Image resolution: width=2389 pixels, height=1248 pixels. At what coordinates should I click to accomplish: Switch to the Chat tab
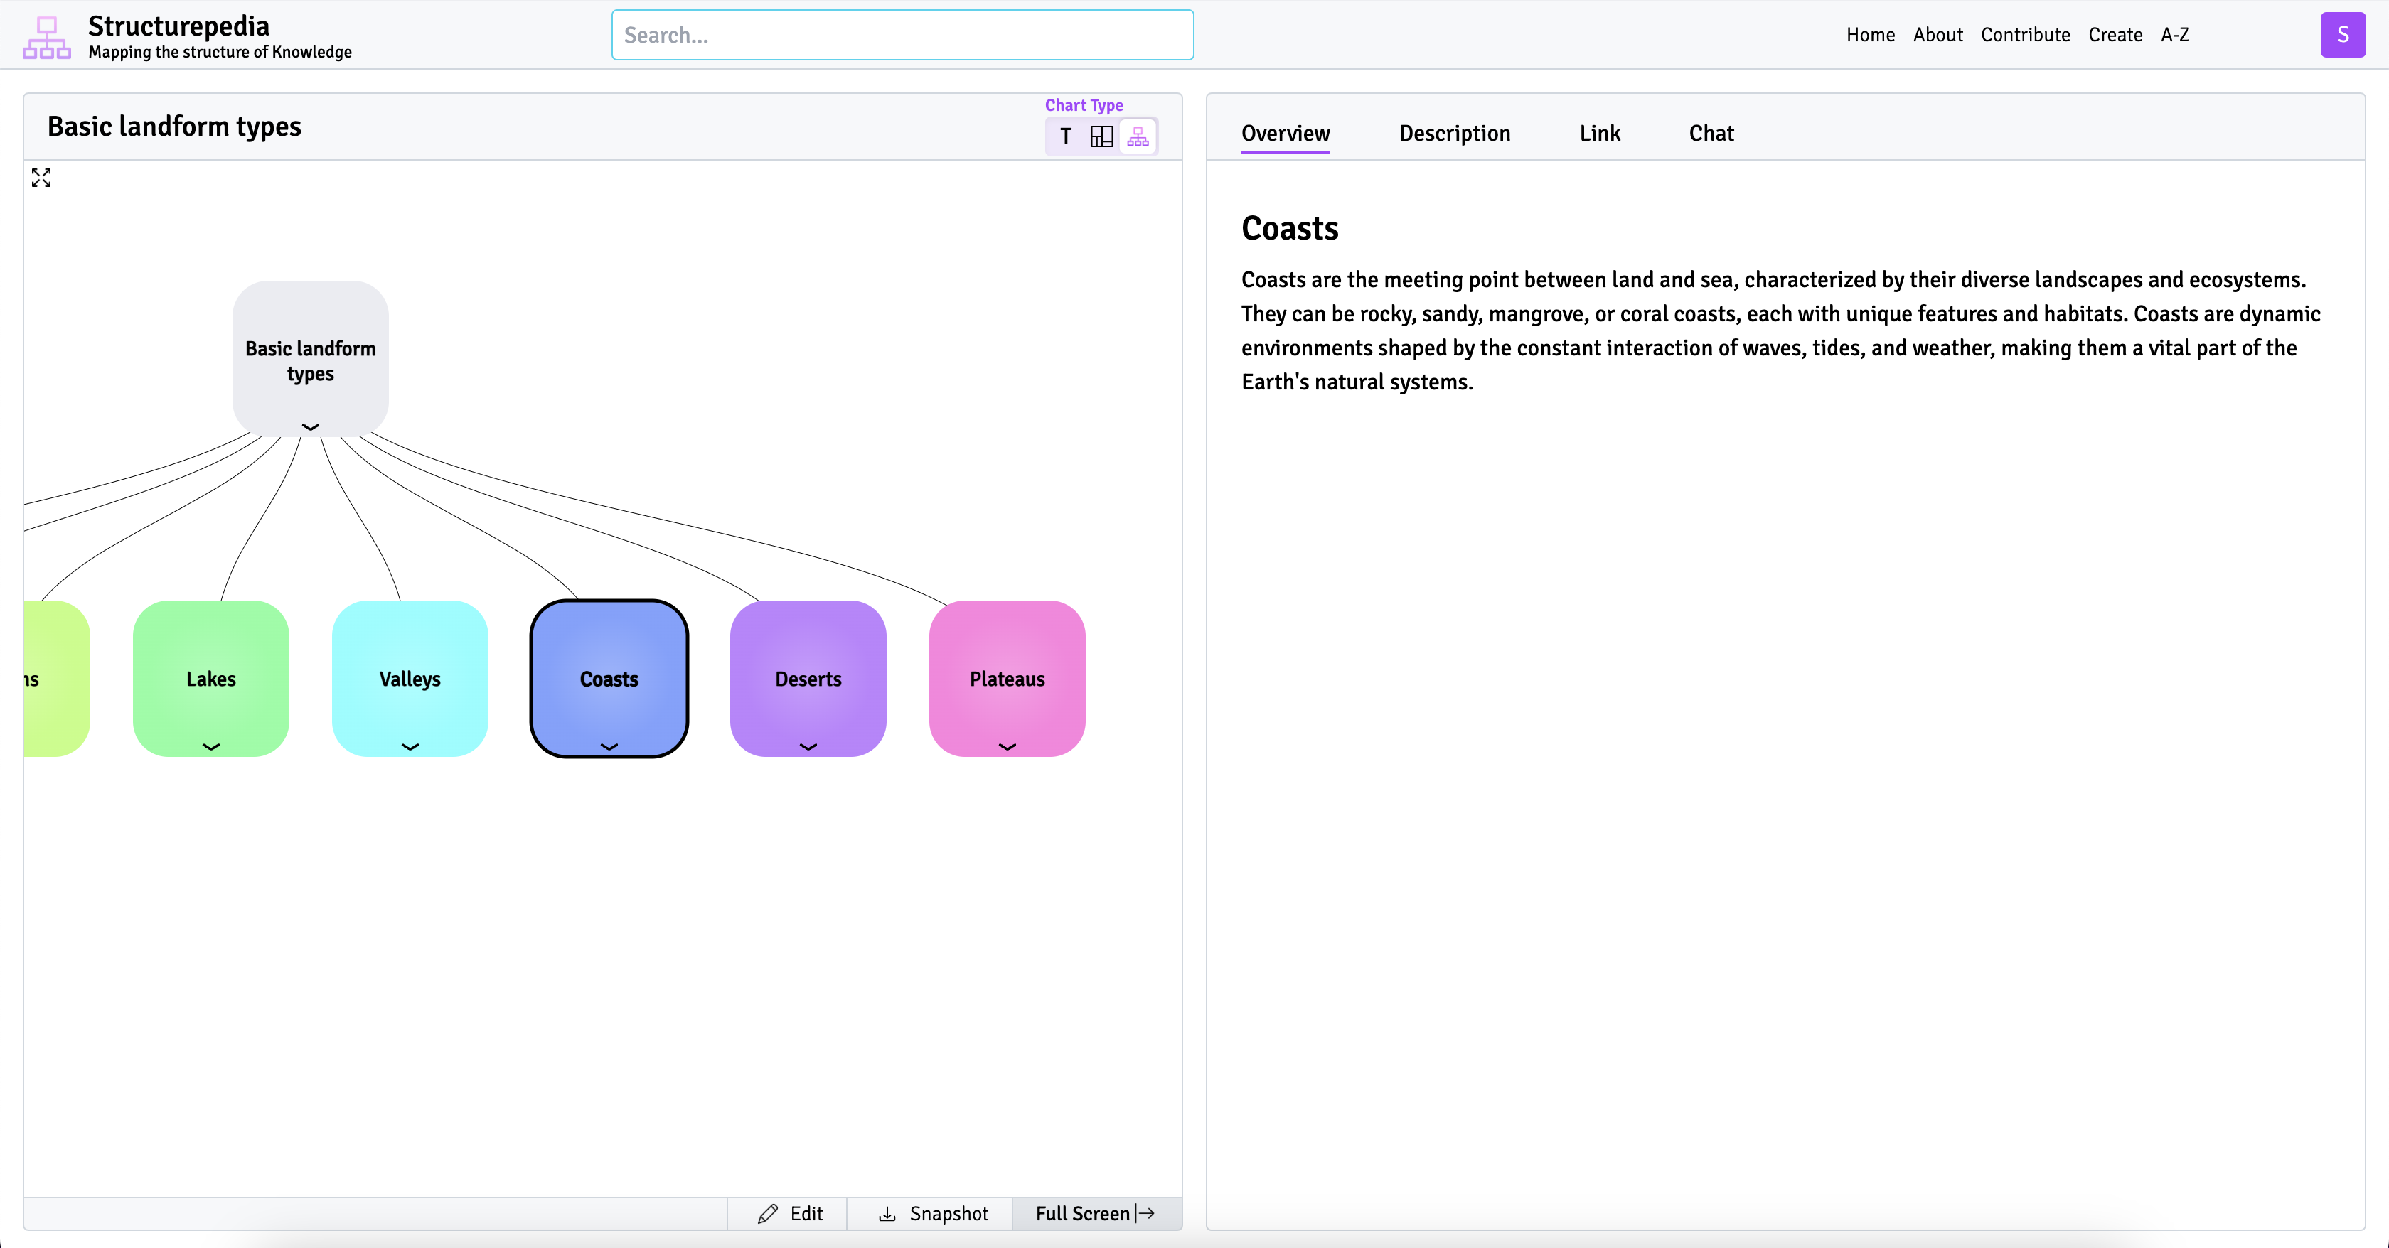click(x=1710, y=134)
